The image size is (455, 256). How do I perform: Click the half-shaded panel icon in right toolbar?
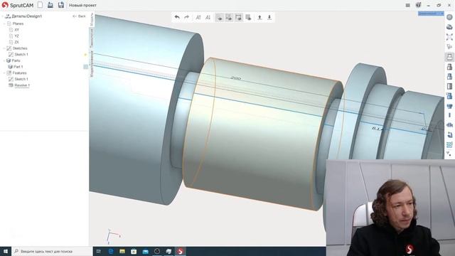coord(449,86)
